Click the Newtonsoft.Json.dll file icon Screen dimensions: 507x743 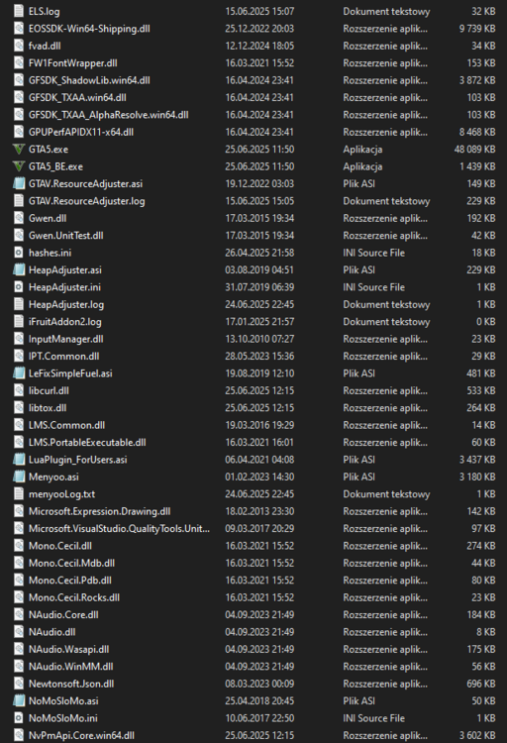pos(19,684)
